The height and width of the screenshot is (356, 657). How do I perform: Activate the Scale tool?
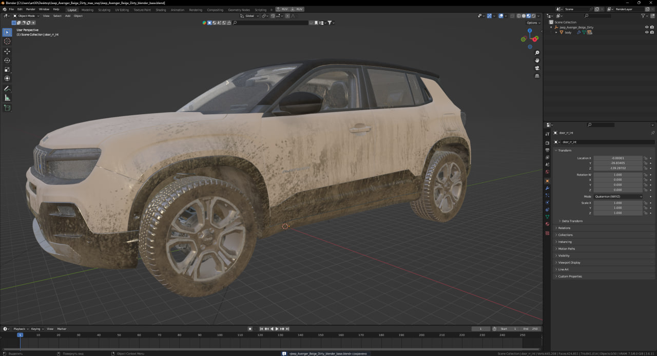7,69
